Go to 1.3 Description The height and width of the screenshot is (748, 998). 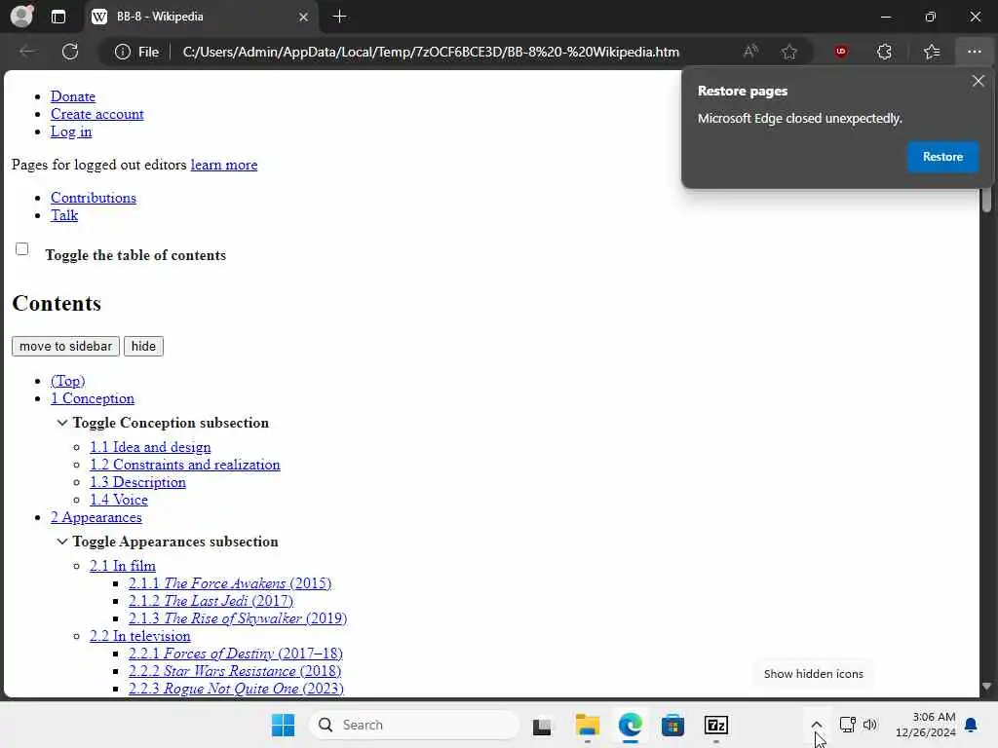tap(138, 483)
